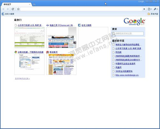Bookmark this page with star icon

pyautogui.click(x=18, y=9)
